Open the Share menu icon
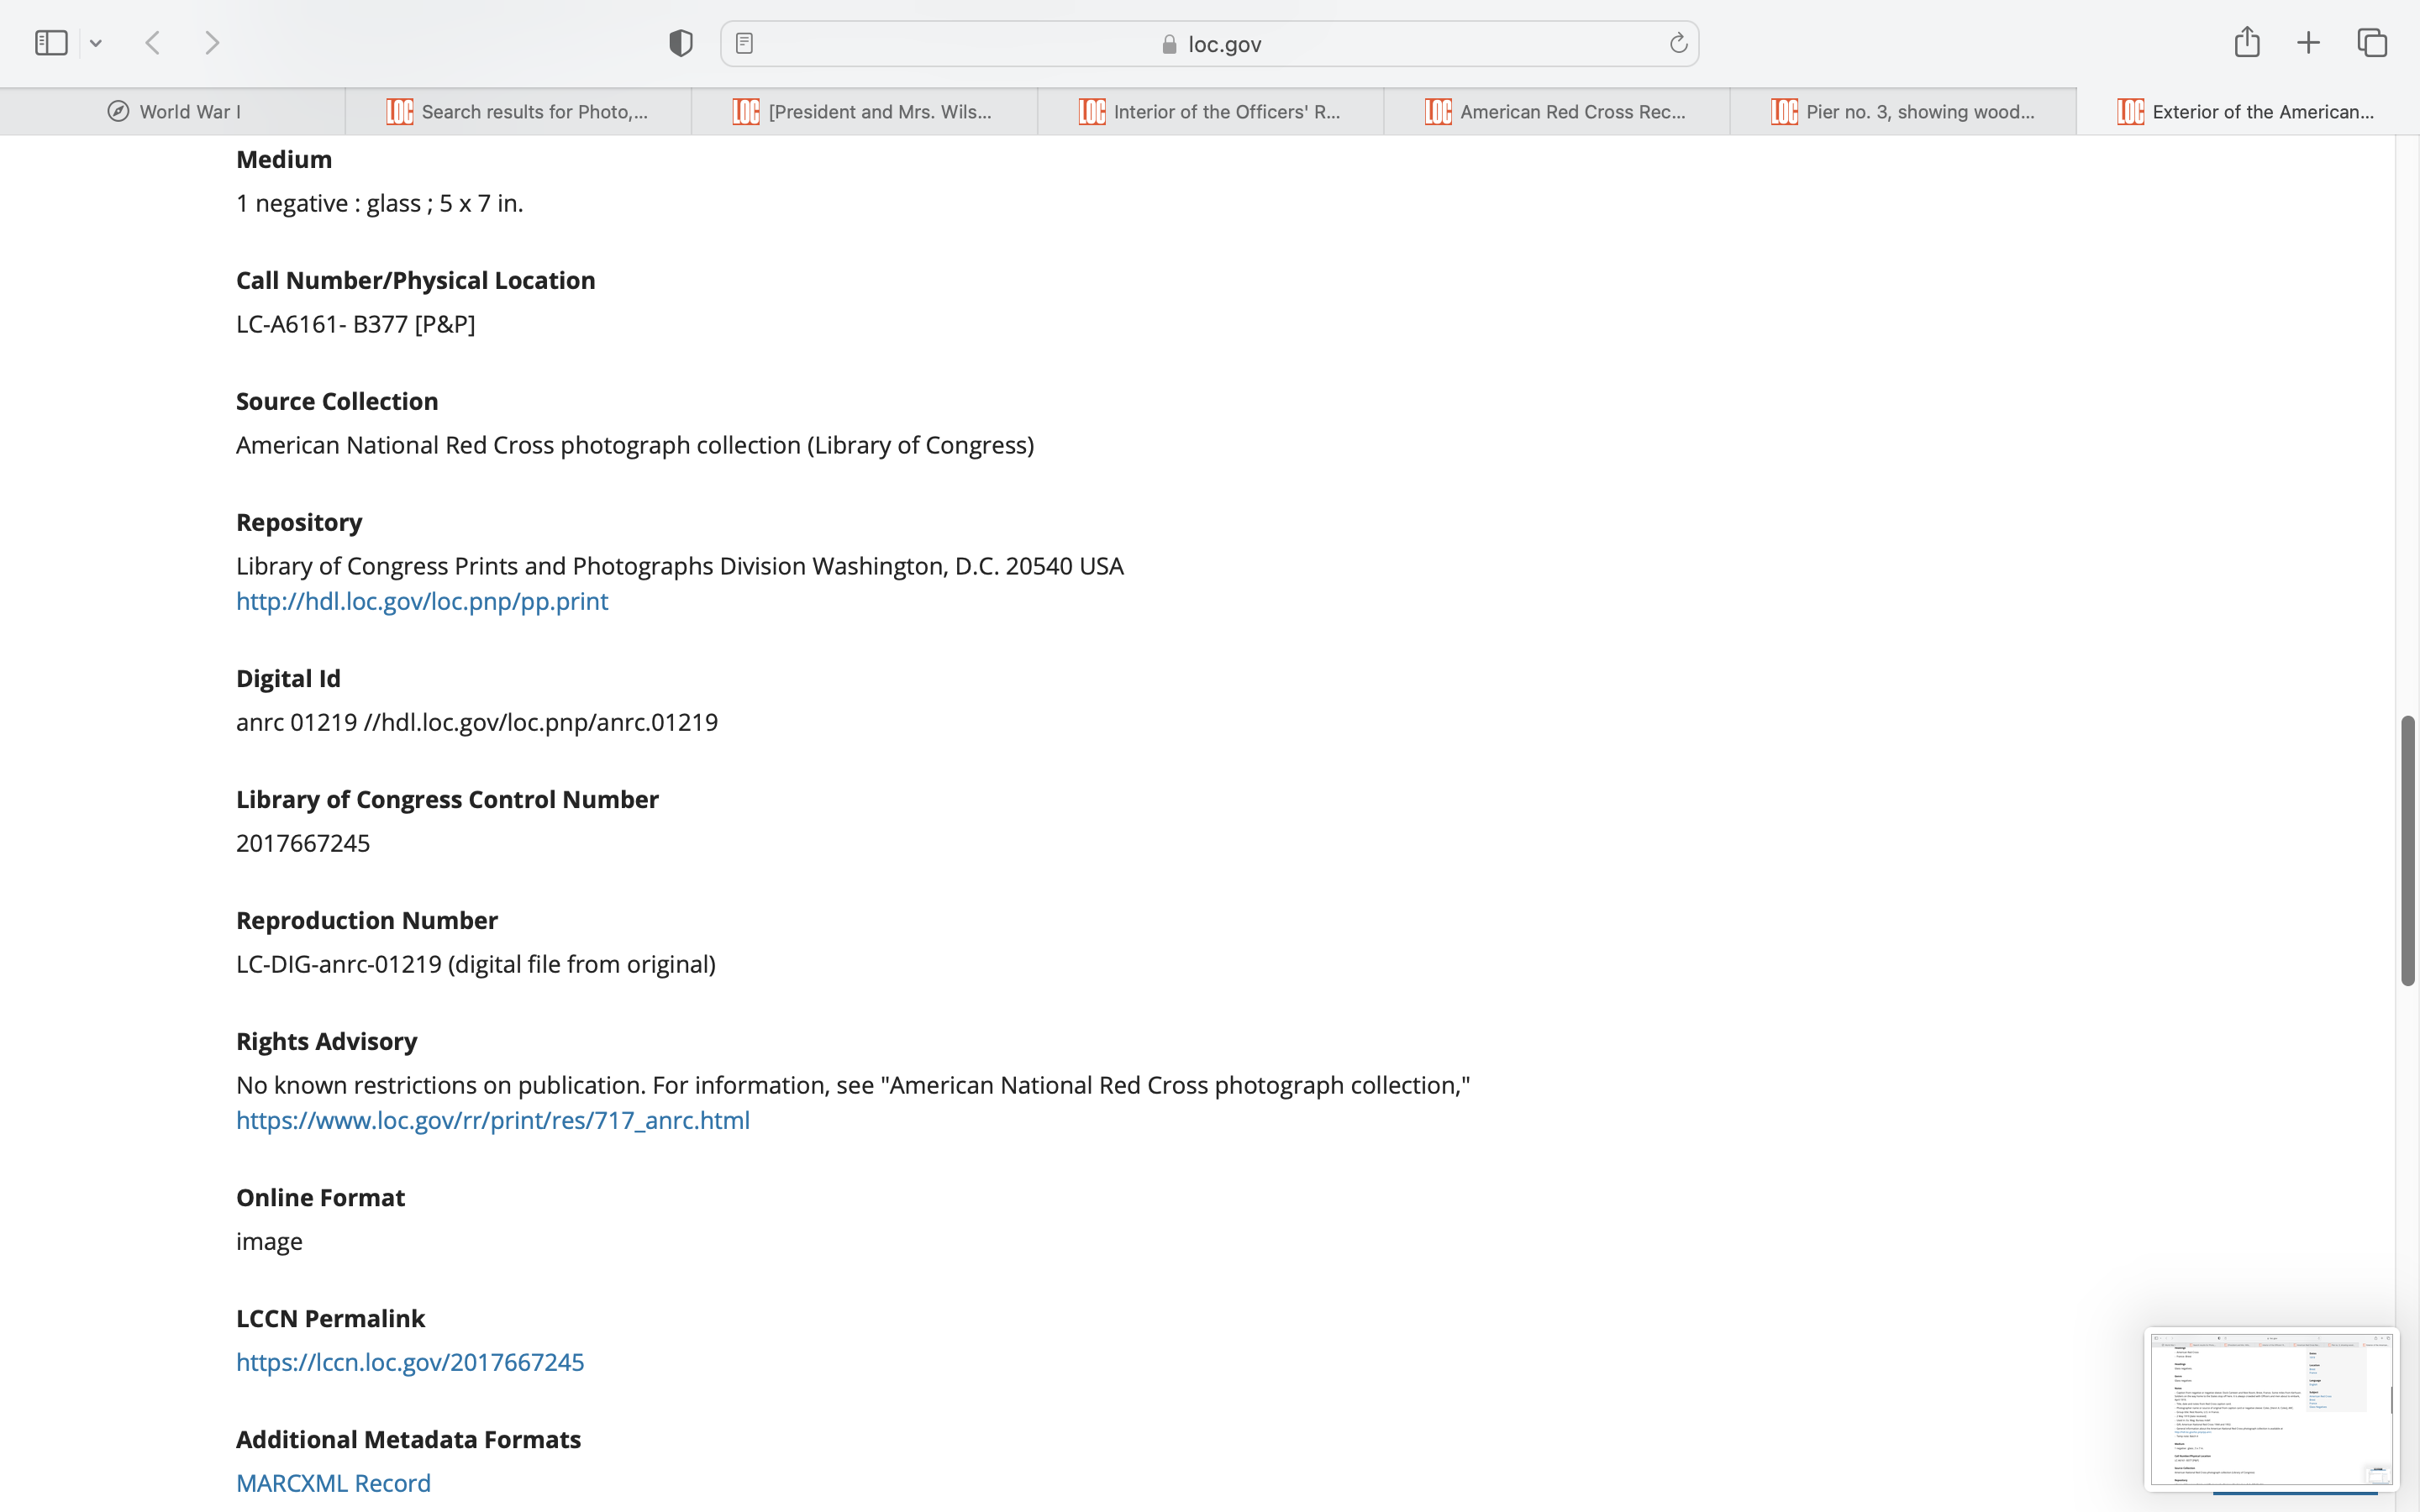Viewport: 2420px width, 1512px height. (2247, 42)
